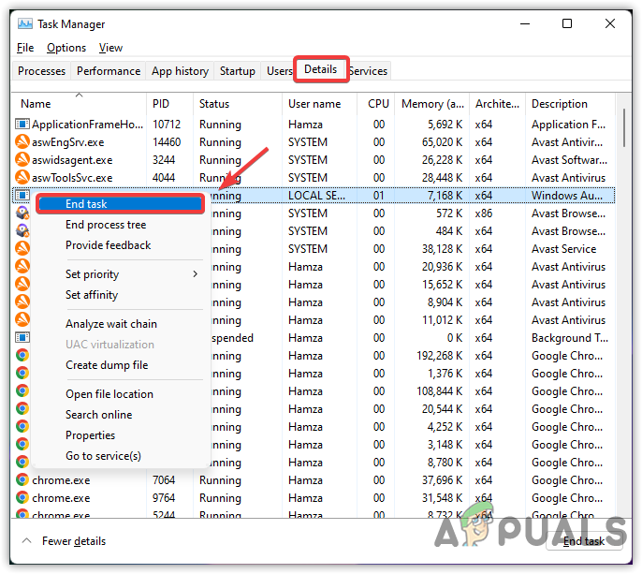
Task: Sort by the Status column header
Action: click(238, 104)
